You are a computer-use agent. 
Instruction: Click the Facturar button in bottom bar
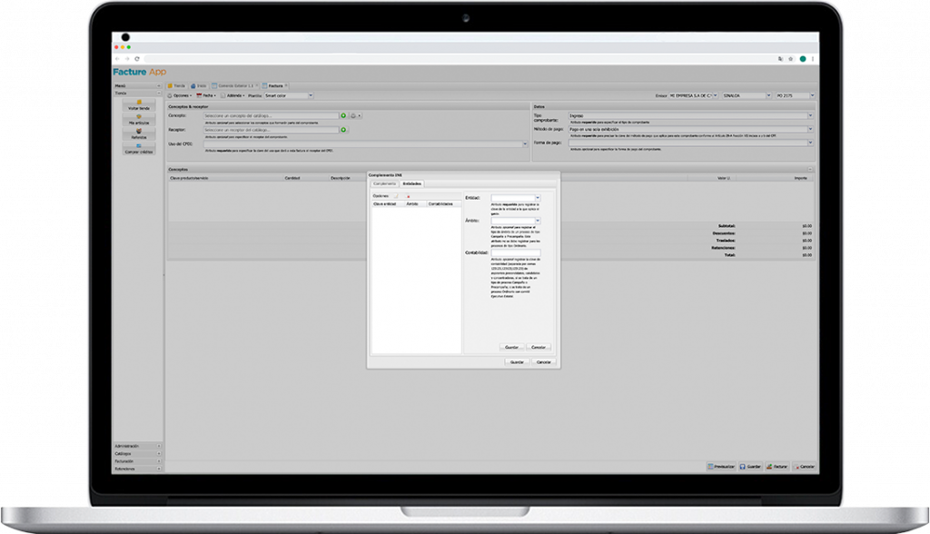click(777, 467)
